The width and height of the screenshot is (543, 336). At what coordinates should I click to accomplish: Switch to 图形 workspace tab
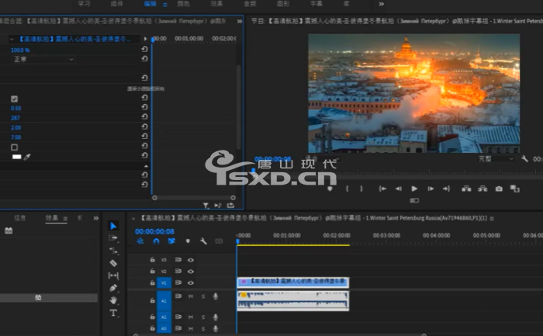tap(283, 4)
